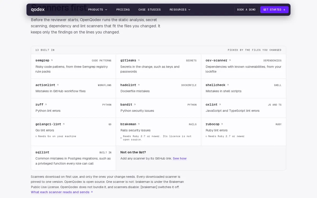Viewport: 317px width, 198px height.
Task: Open the bandit scanner link
Action: click(x=128, y=105)
